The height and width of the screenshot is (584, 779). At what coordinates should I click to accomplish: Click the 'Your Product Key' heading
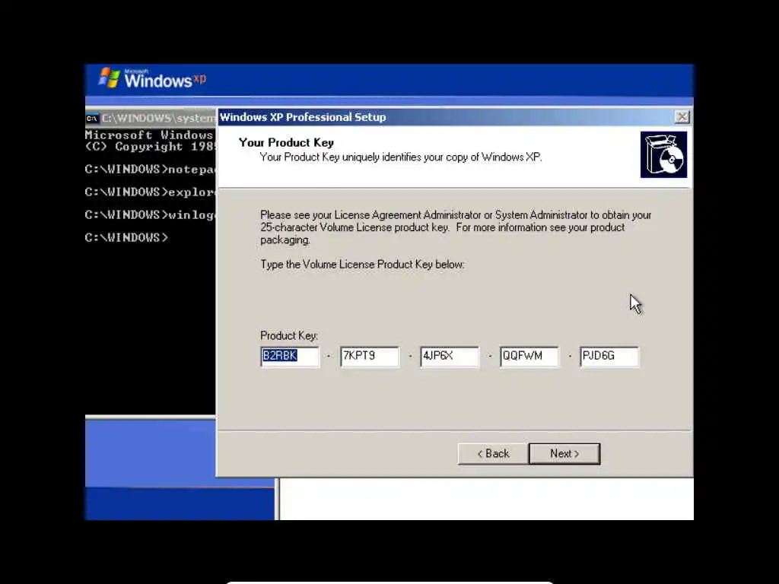(x=286, y=142)
